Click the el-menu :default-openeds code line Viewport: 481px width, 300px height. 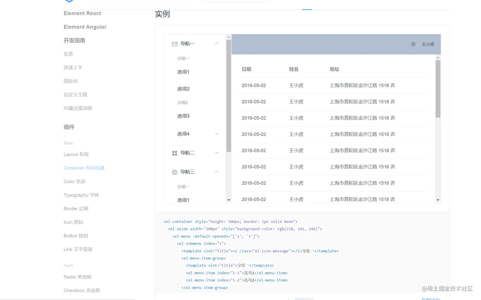click(x=216, y=236)
